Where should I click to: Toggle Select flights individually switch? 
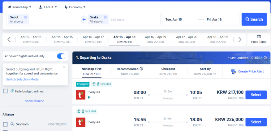(x=61, y=56)
